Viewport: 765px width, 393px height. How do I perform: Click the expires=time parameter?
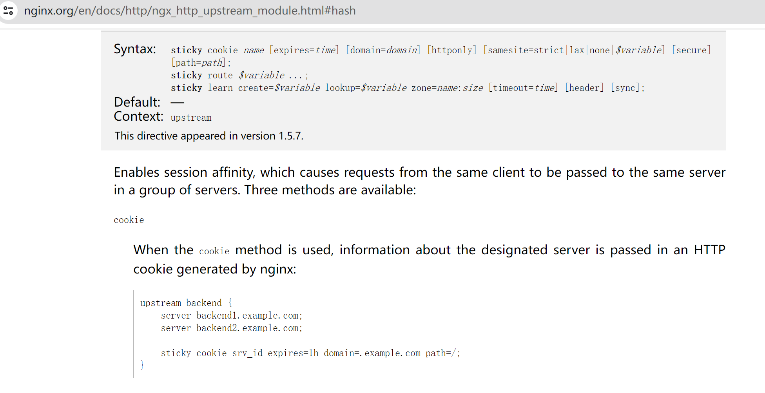pos(304,50)
